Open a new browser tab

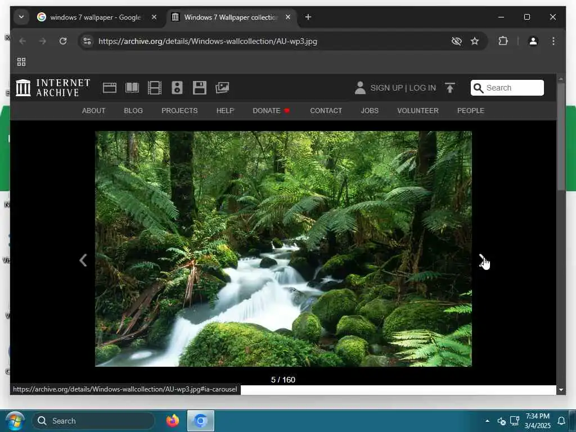point(308,17)
